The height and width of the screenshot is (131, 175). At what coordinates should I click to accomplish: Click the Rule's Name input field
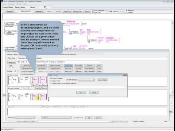[92, 58]
